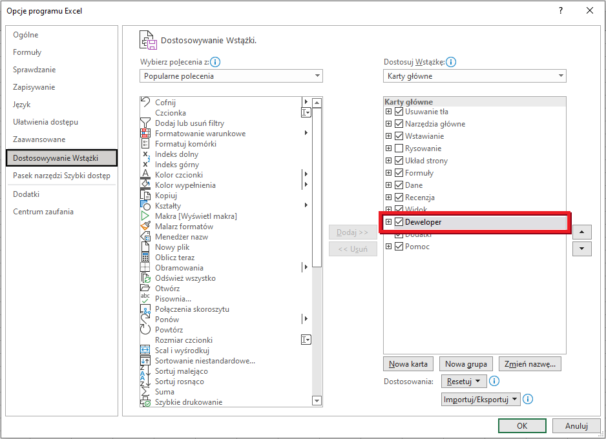Enable the Rysowanie checkbox
Image resolution: width=606 pixels, height=439 pixels.
[x=399, y=148]
